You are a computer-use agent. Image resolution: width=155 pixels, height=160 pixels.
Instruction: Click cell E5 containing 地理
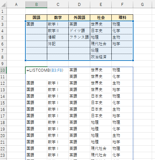(x=101, y=37)
